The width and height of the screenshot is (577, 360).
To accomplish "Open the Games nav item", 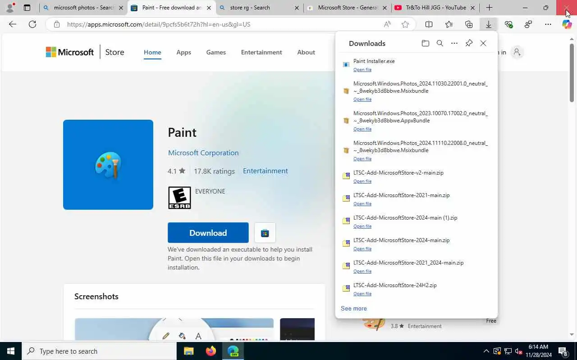I will 216,52.
